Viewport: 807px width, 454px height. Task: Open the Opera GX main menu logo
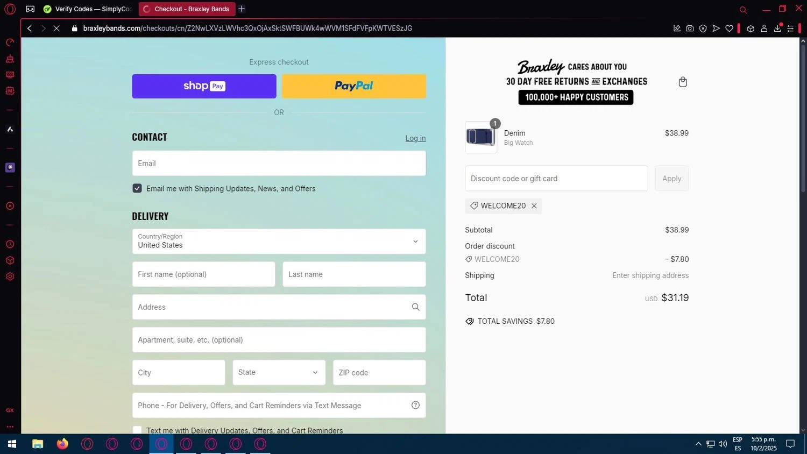tap(10, 9)
